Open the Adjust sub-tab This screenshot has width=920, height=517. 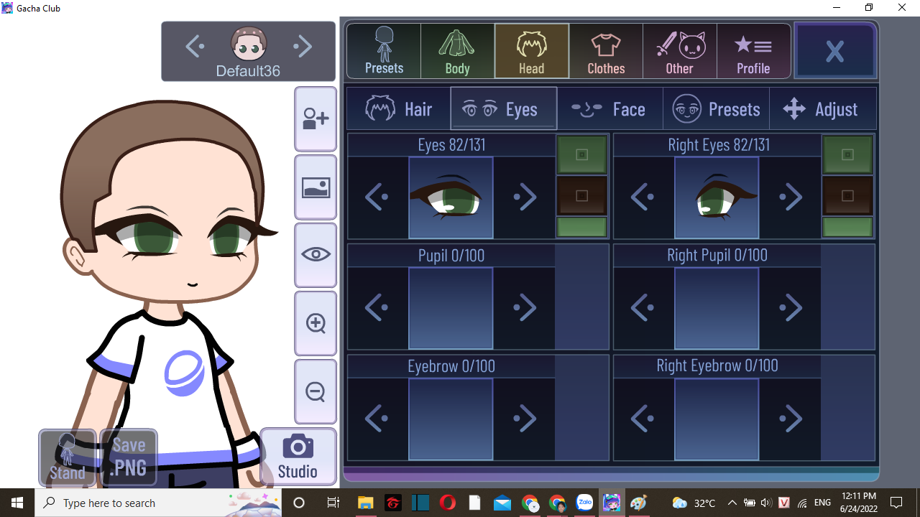[x=822, y=109]
